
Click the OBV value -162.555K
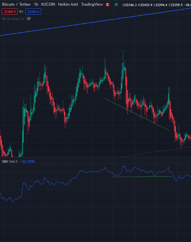(x=27, y=162)
